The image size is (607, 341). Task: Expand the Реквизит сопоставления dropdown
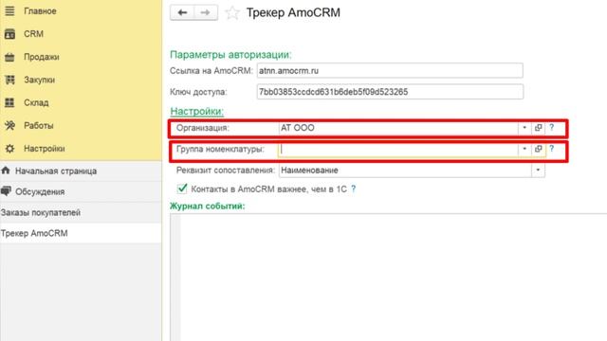(x=538, y=170)
